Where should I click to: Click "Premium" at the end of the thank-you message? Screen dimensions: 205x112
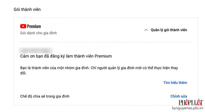pos(103,56)
